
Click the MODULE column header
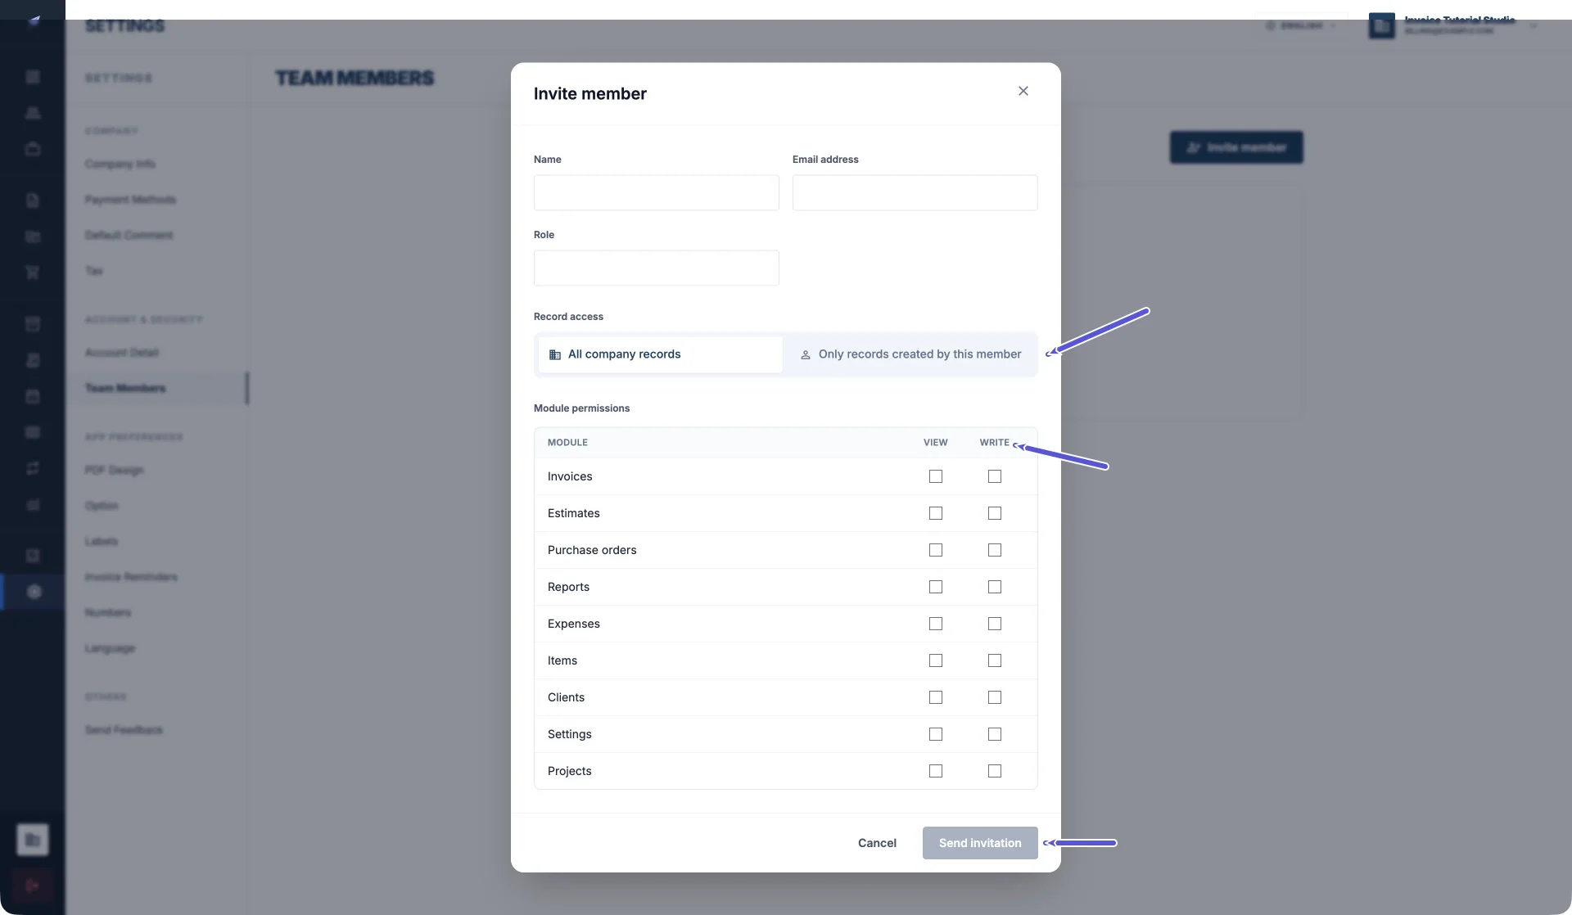567,443
